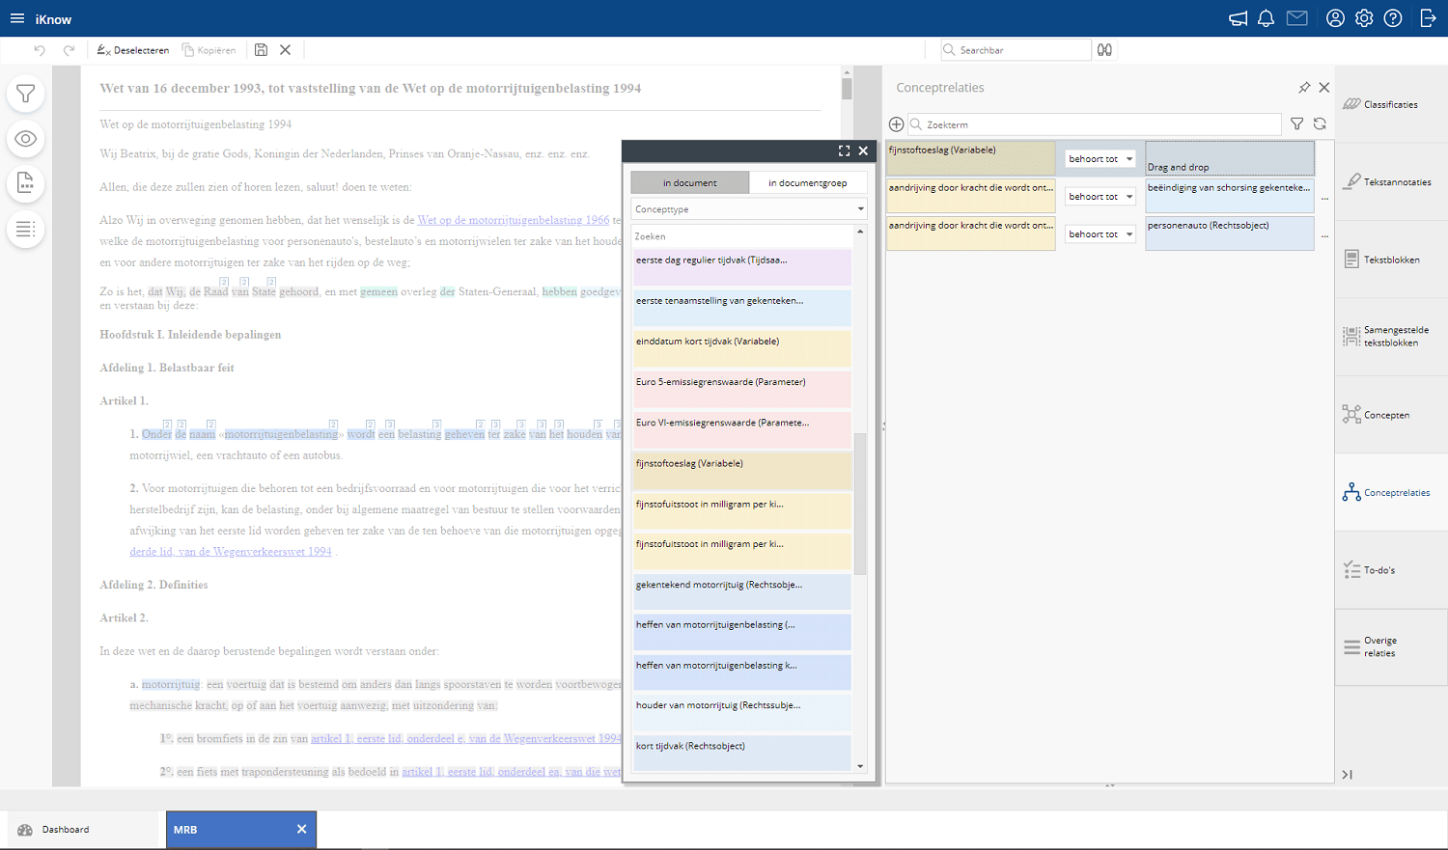Close the Conceptrelaties panel
The height and width of the screenshot is (850, 1448).
click(1324, 88)
